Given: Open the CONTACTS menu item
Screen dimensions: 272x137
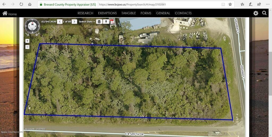Looking at the screenshot, I should pyautogui.click(x=183, y=13).
